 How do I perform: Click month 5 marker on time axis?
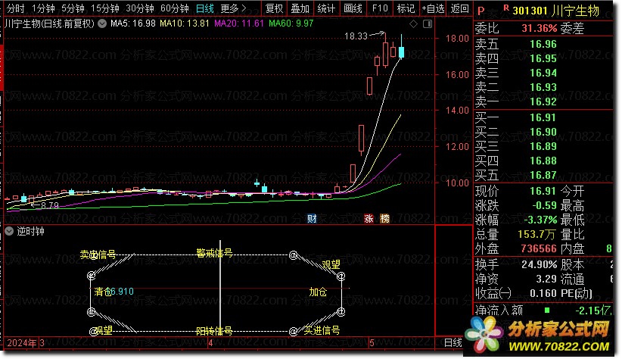[372, 343]
